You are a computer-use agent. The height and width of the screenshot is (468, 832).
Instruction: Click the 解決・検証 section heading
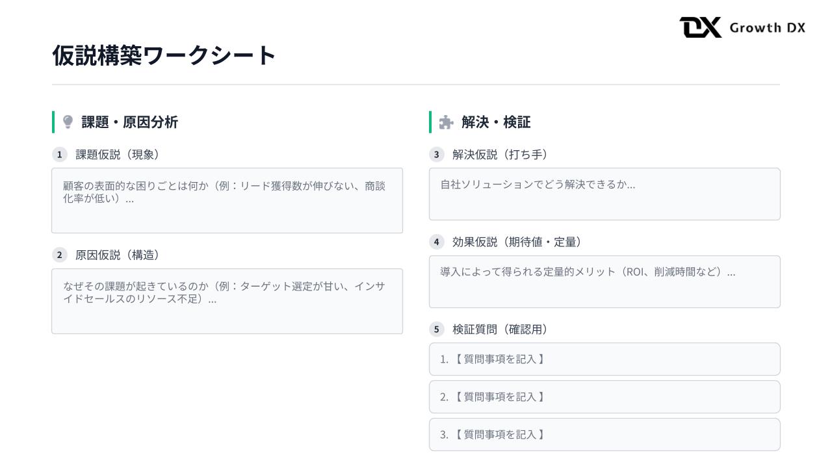(x=496, y=122)
